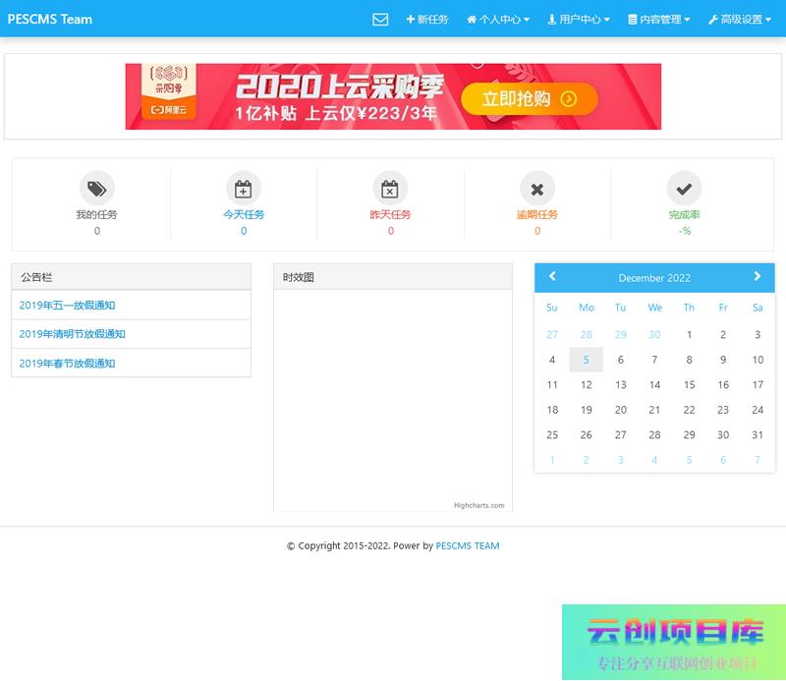Screen dimensions: 786x681
Task: Open the 内容管理 dropdown menu
Action: 659,19
